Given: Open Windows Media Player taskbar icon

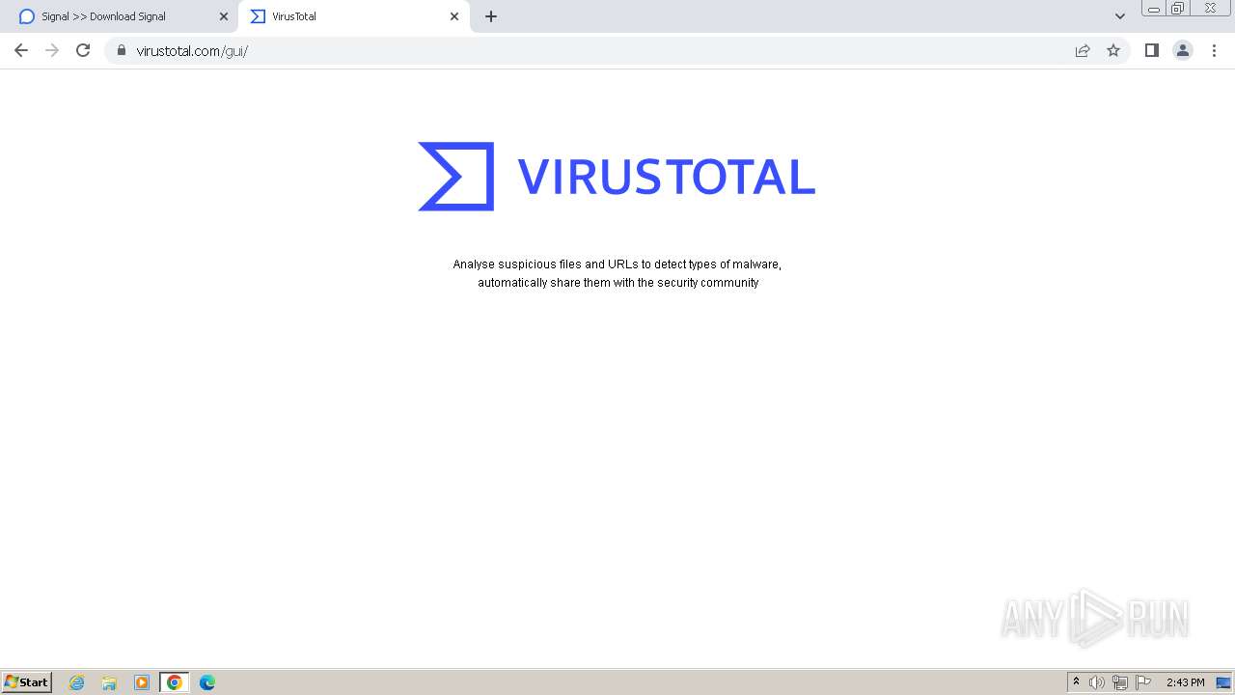Looking at the screenshot, I should point(142,682).
